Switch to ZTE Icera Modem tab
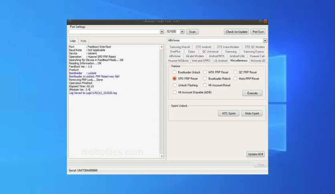Image resolution: width=335 pixels, height=194 pixels. point(228,47)
